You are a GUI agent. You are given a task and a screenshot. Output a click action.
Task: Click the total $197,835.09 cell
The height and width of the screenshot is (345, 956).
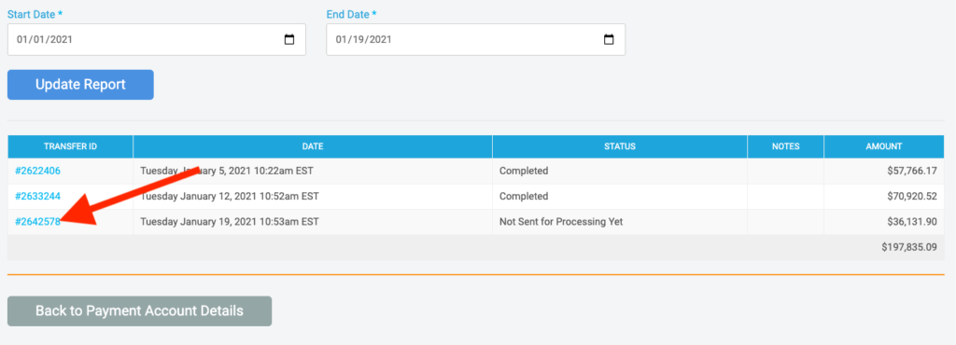point(909,248)
